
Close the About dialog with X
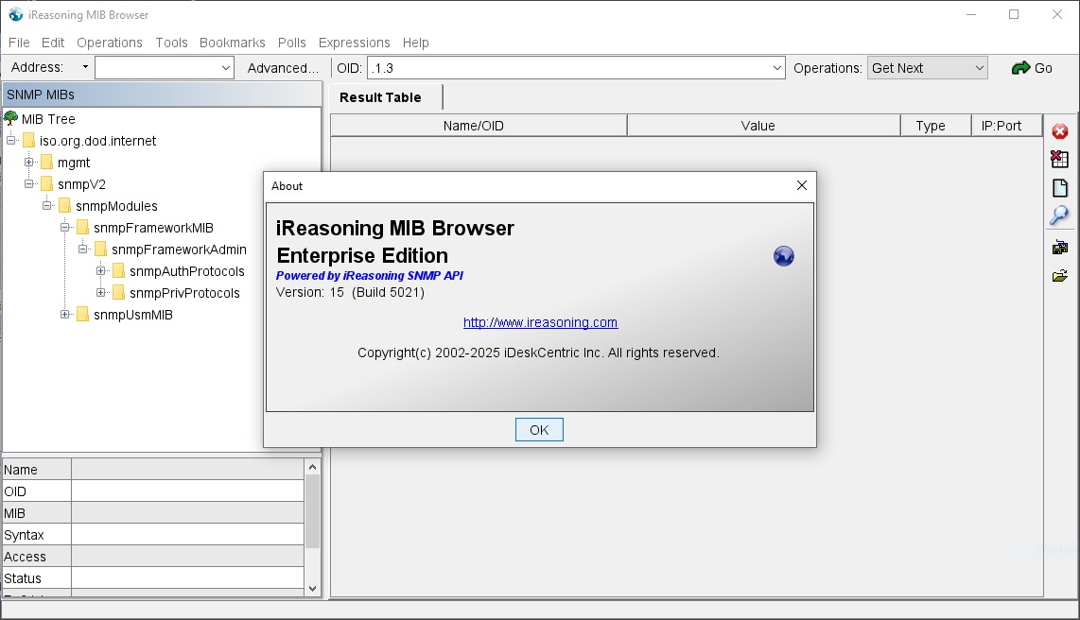point(802,186)
